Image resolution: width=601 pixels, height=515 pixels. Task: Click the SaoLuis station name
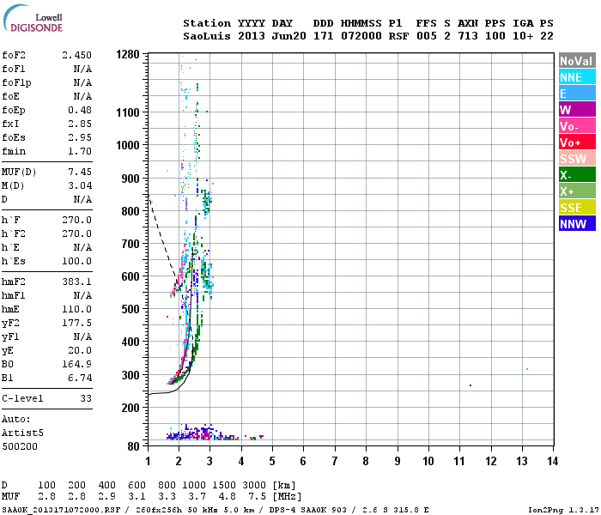(207, 36)
